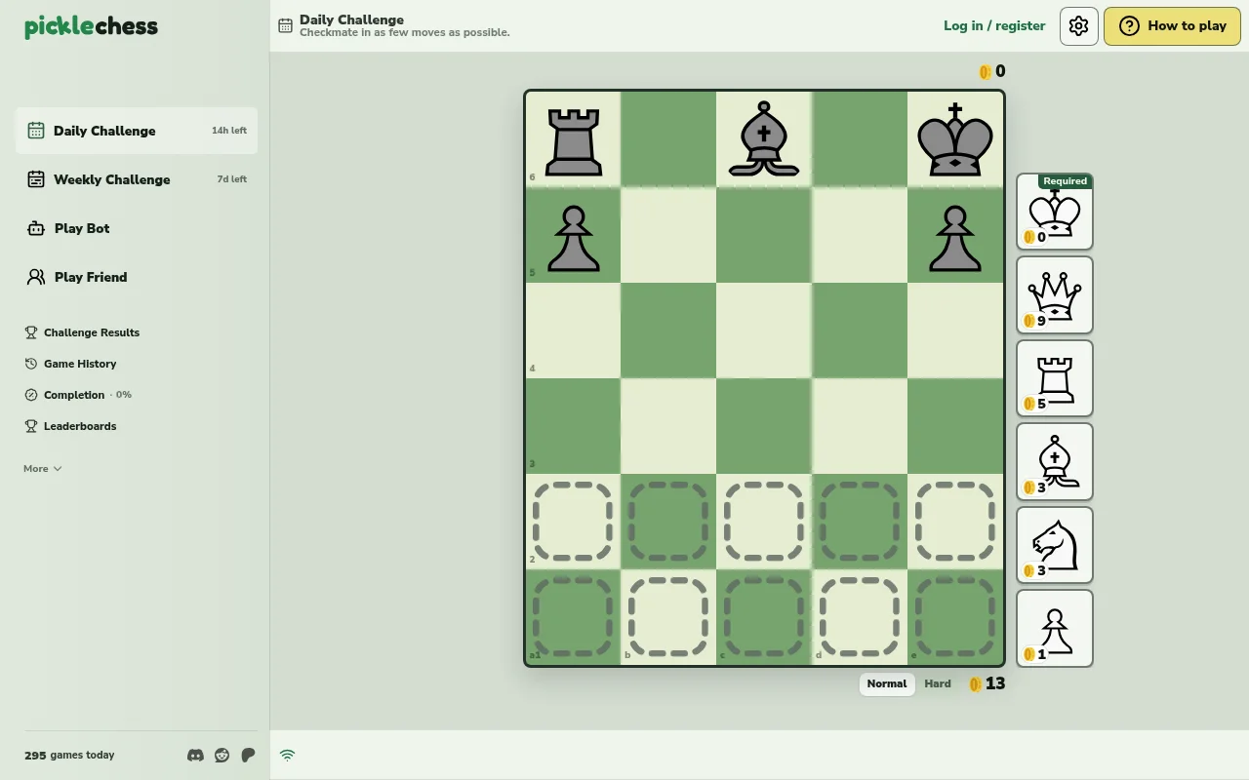Open Game History
This screenshot has width=1249, height=780.
(x=70, y=364)
